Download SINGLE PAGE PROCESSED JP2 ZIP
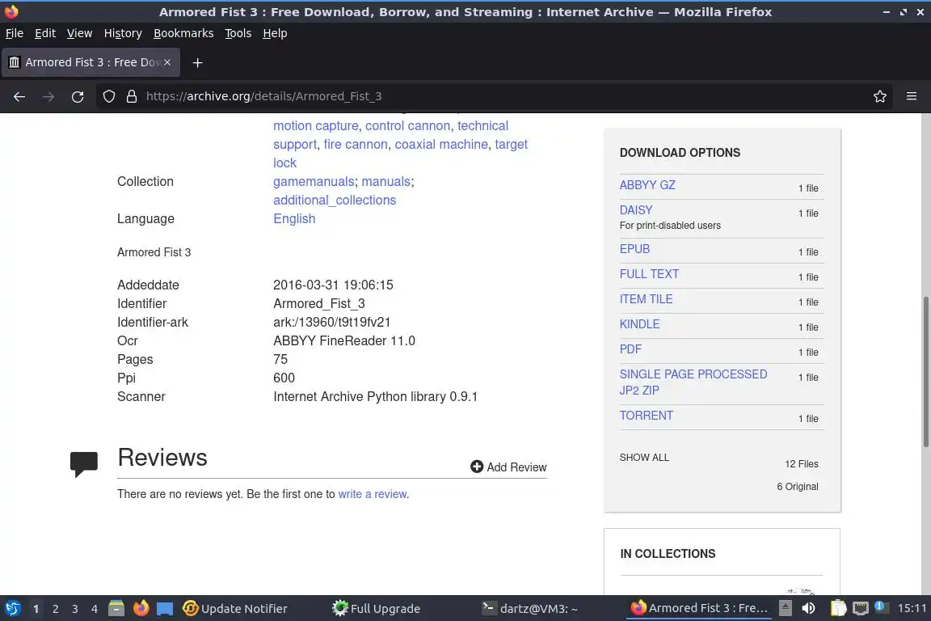The width and height of the screenshot is (931, 621). (693, 382)
